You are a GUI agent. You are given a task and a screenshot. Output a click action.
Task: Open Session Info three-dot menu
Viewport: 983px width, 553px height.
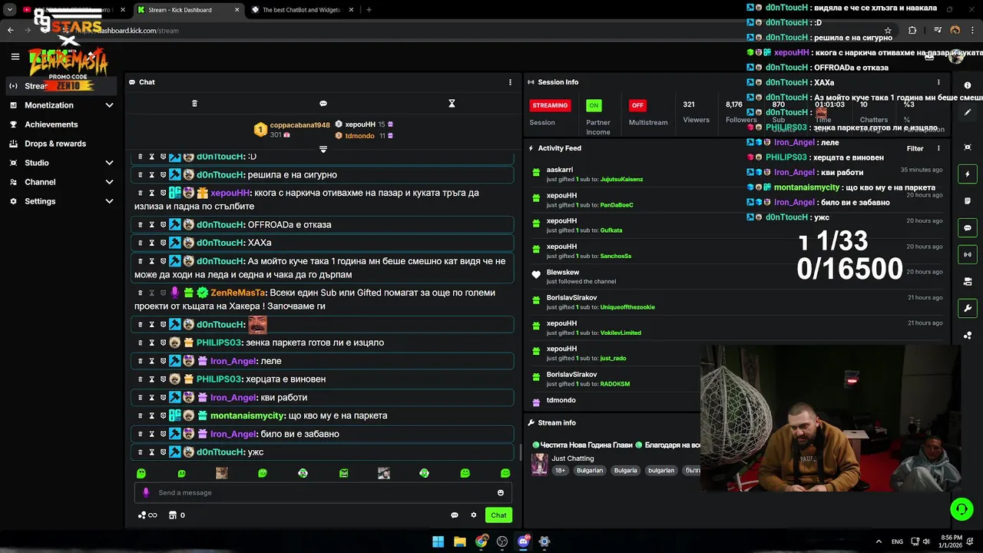coord(938,82)
